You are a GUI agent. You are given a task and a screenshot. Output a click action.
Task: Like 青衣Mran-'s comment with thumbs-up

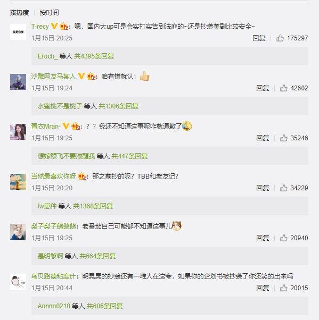(284, 138)
